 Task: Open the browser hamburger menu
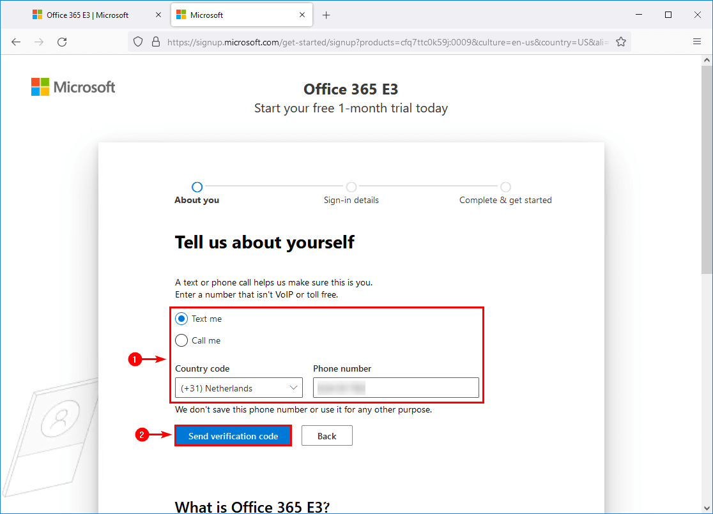(x=697, y=42)
